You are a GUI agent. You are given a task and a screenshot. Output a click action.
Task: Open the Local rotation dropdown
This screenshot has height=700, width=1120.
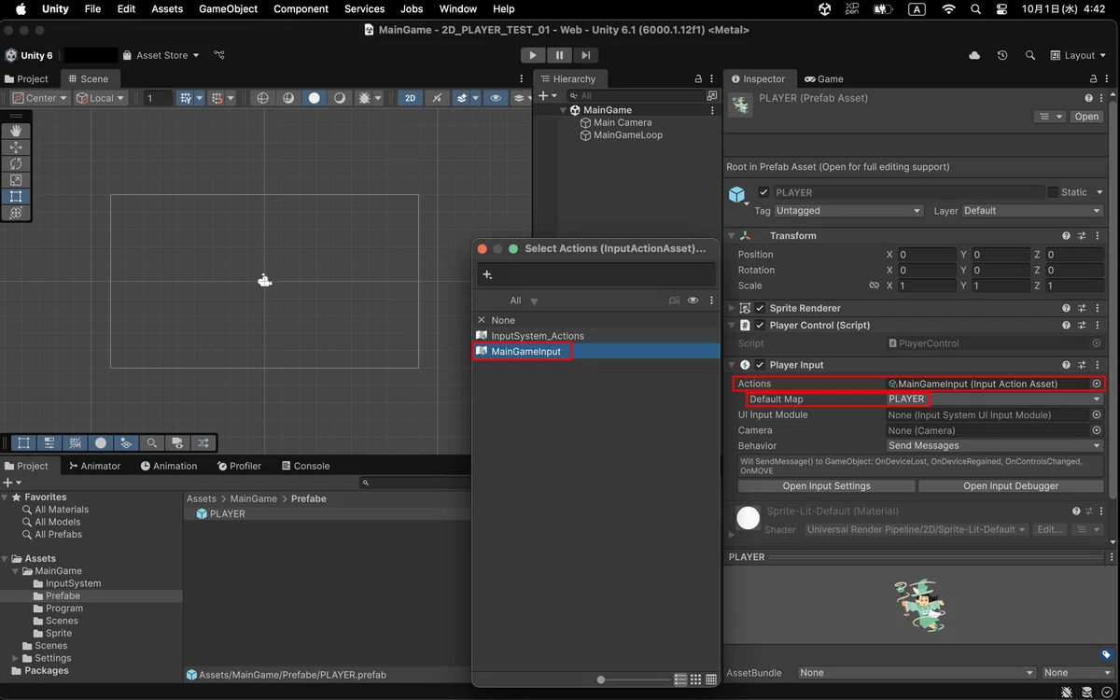[101, 98]
